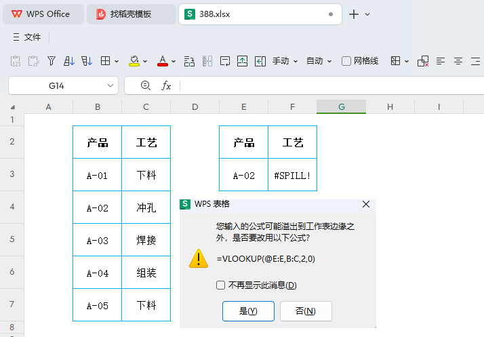The height and width of the screenshot is (337, 484).
Task: Click cell E3 containing A-02
Action: [244, 175]
